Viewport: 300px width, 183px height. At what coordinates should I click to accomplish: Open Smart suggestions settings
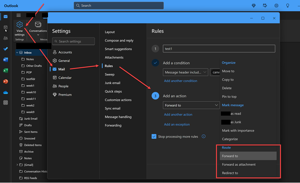coord(118,49)
